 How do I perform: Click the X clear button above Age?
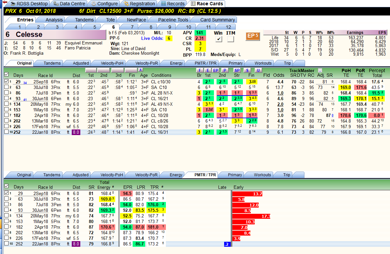tap(141, 70)
